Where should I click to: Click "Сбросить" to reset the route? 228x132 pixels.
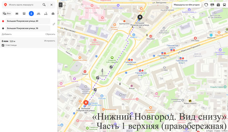50,34
